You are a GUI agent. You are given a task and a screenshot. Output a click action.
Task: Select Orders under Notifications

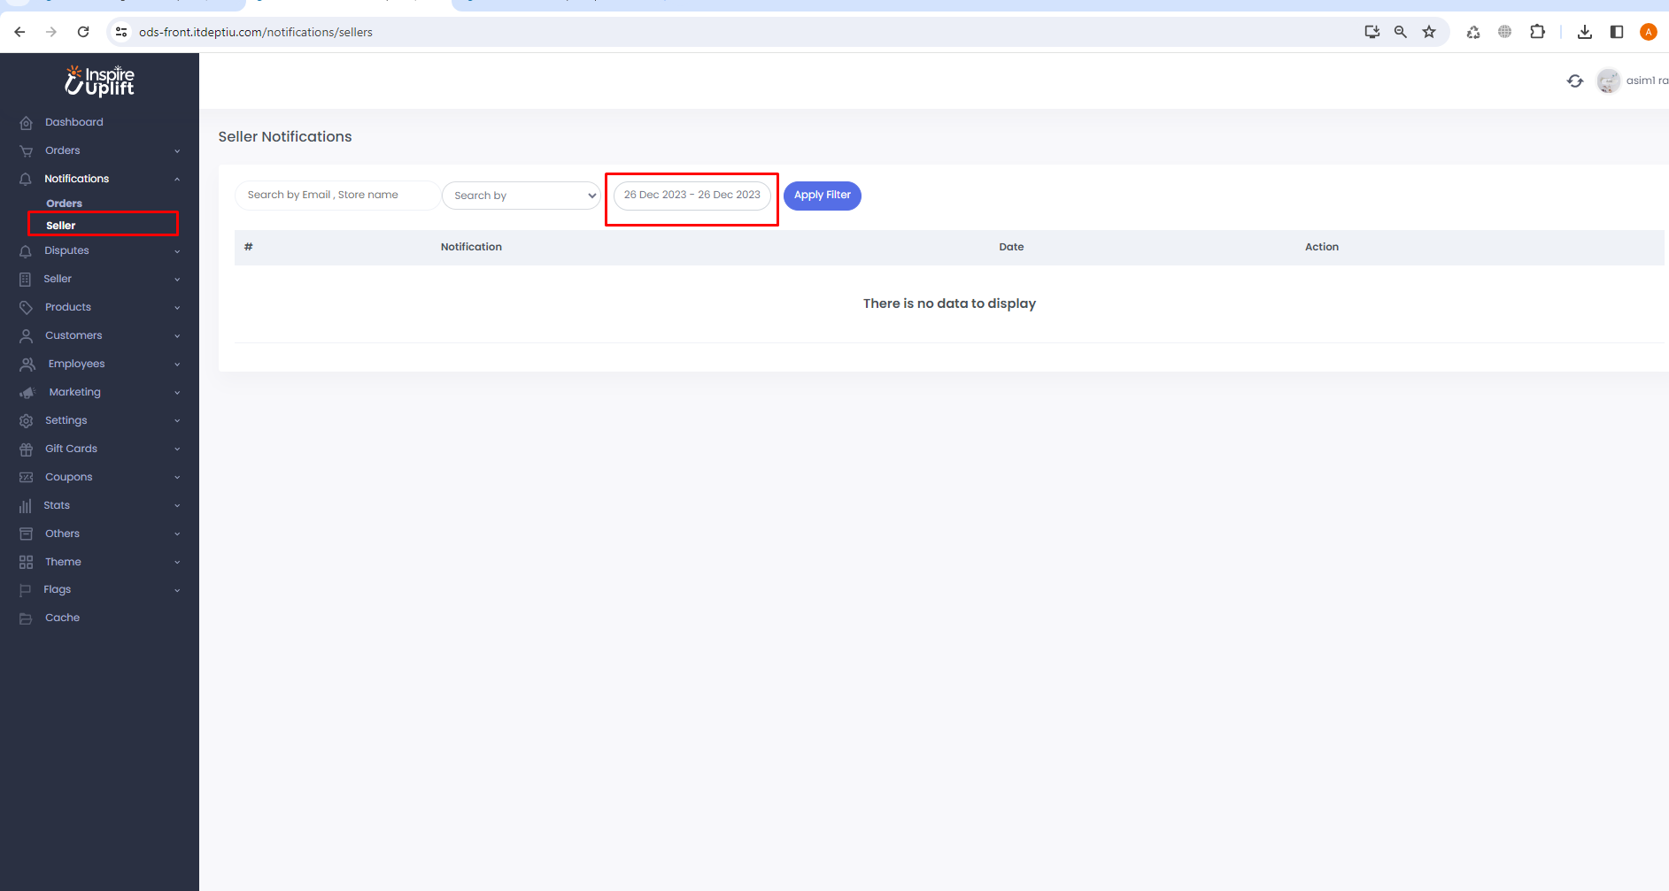coord(64,204)
